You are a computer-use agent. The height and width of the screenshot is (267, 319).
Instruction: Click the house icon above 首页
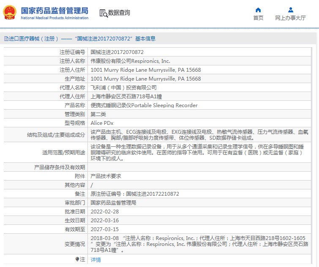pyautogui.click(x=258, y=10)
